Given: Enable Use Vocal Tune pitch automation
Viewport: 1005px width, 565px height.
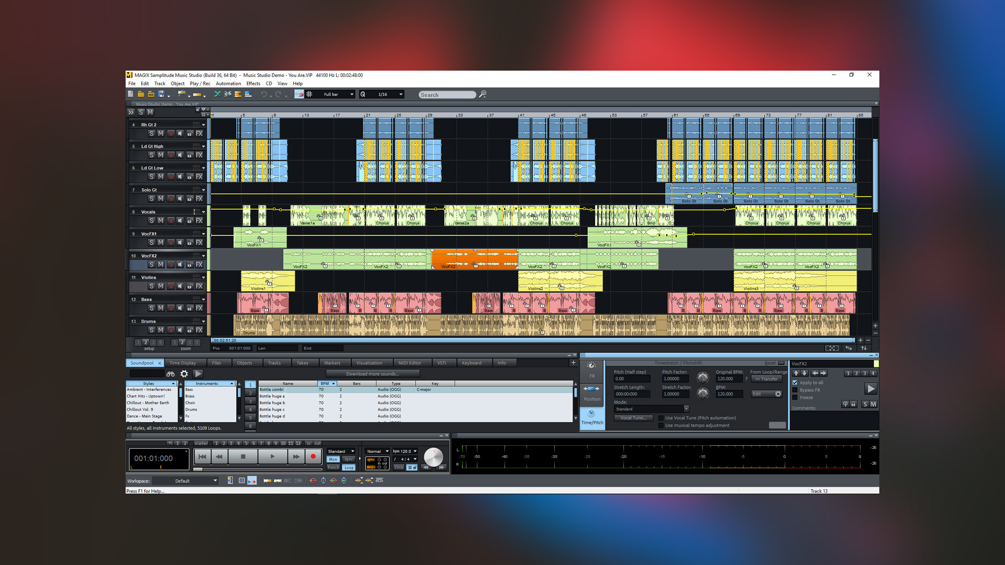Looking at the screenshot, I should [661, 418].
